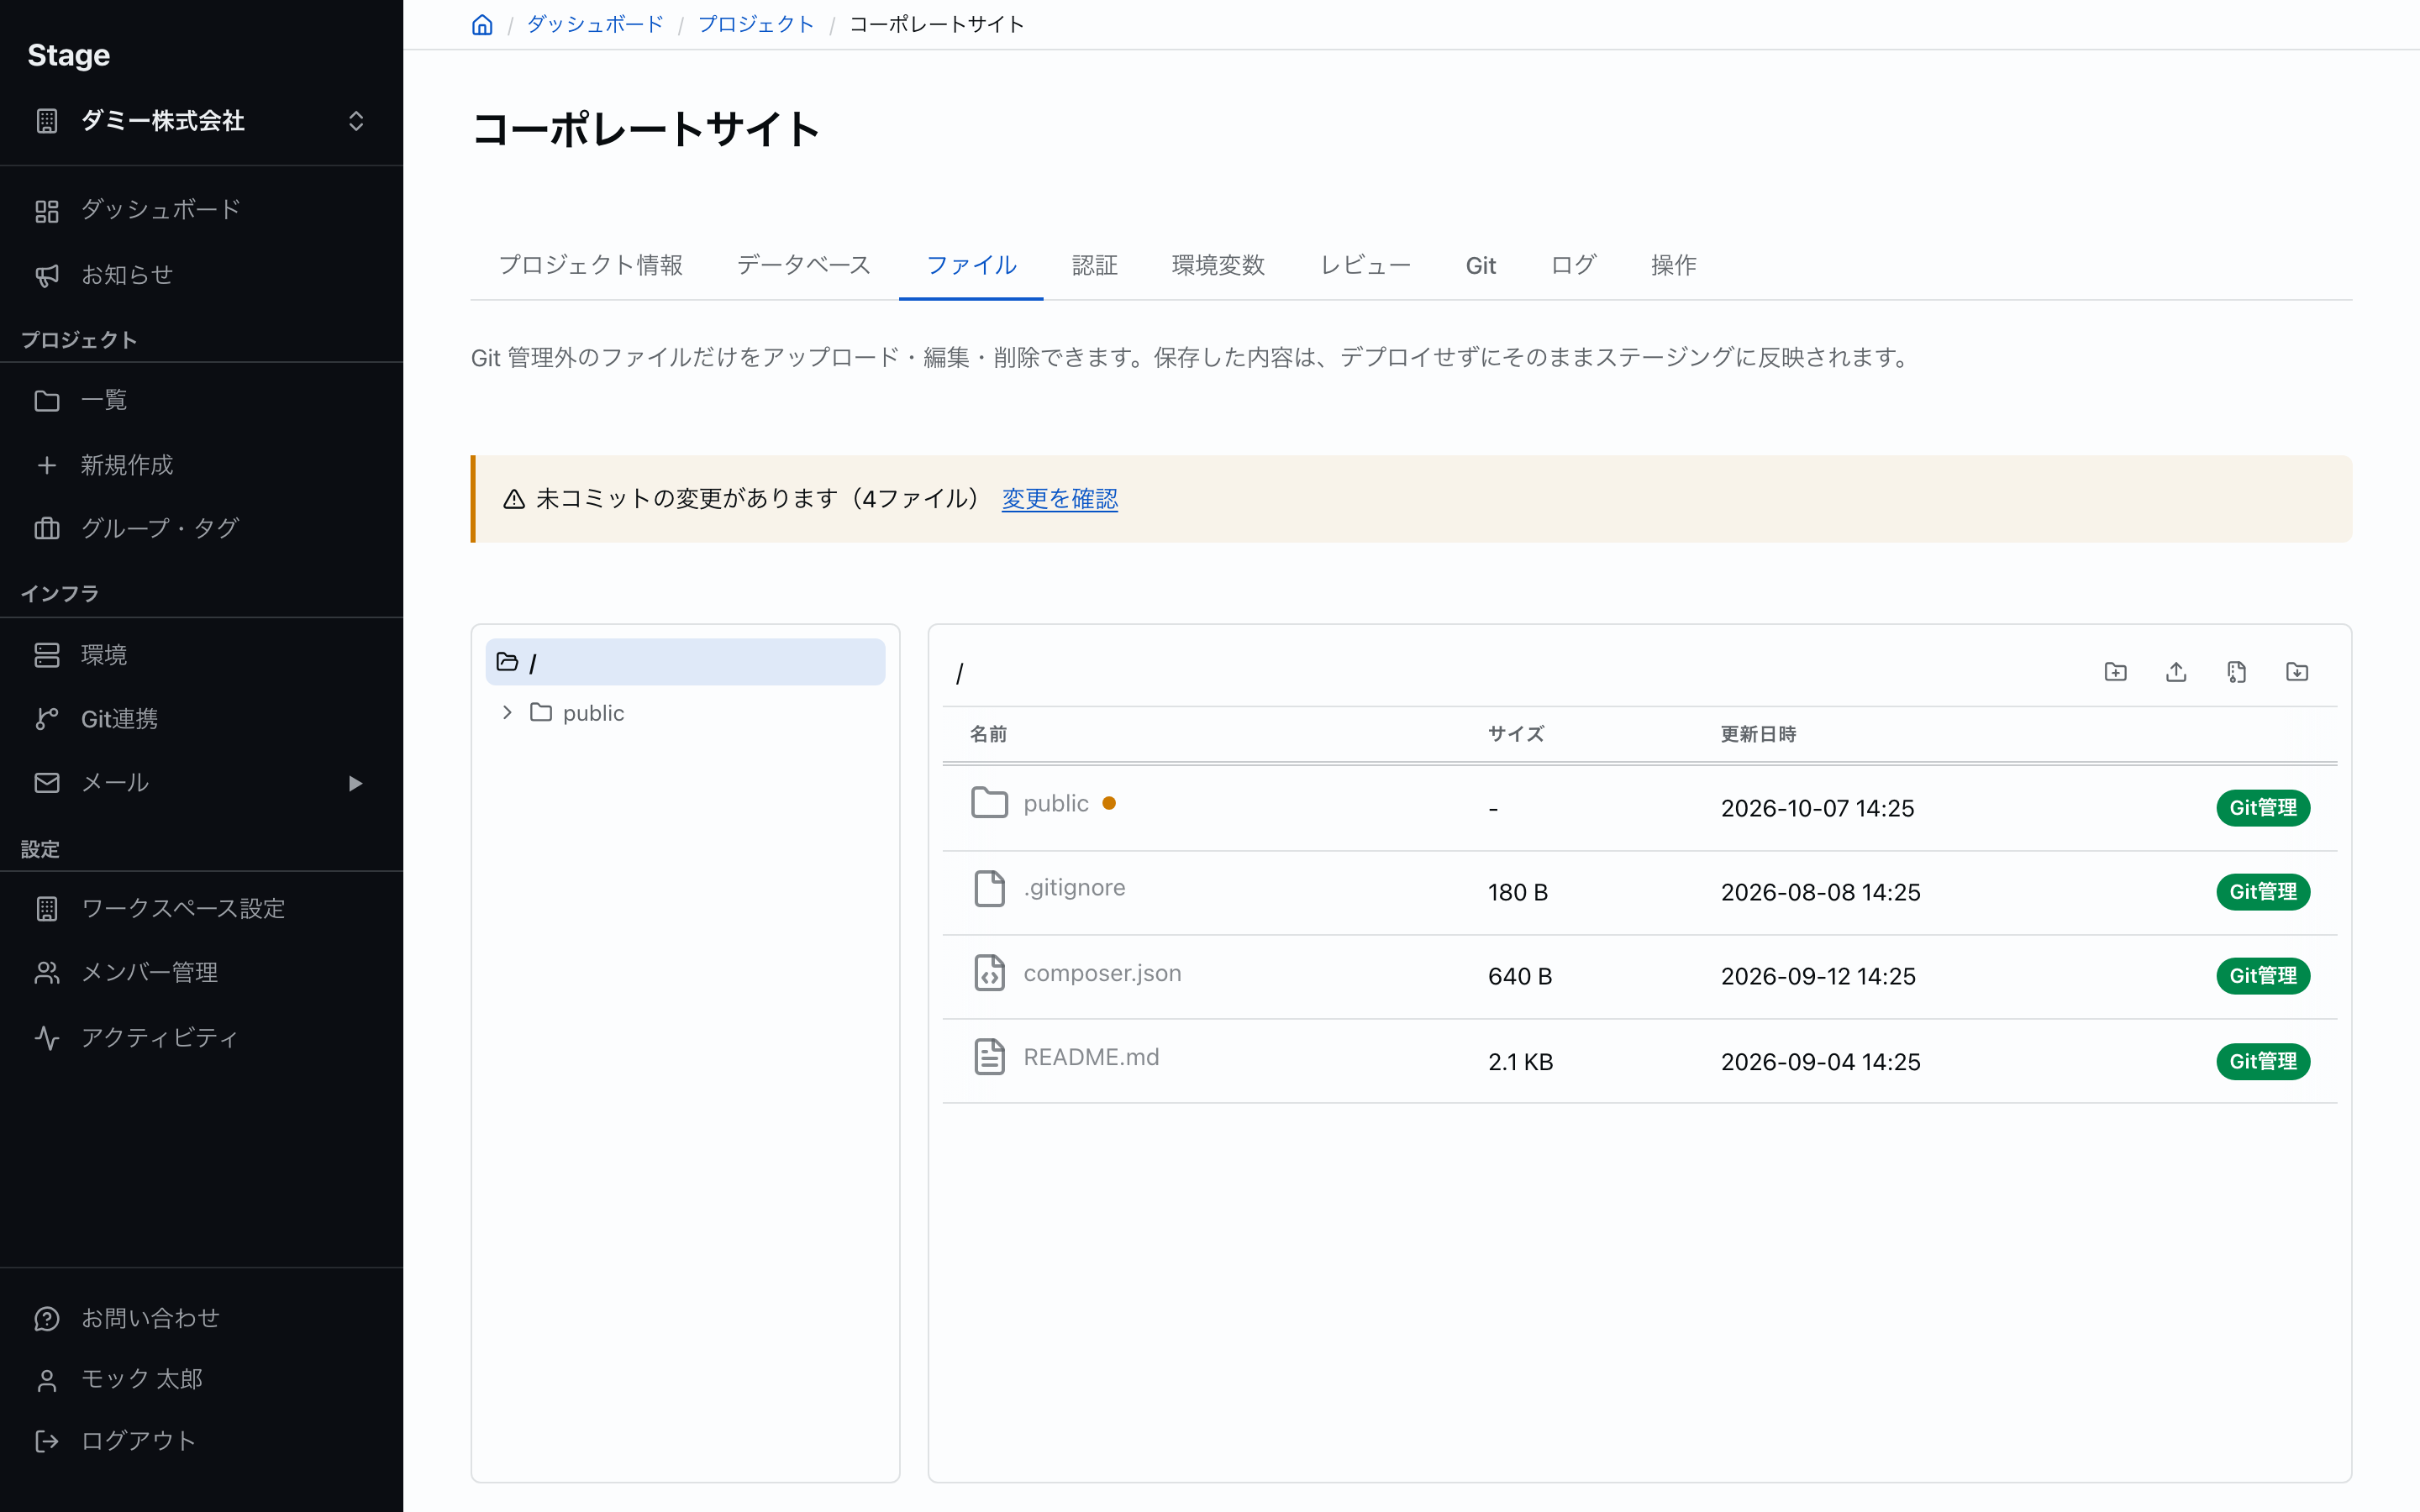Viewport: 2420px width, 1512px height.
Task: Select root folder / in the tree
Action: point(685,662)
